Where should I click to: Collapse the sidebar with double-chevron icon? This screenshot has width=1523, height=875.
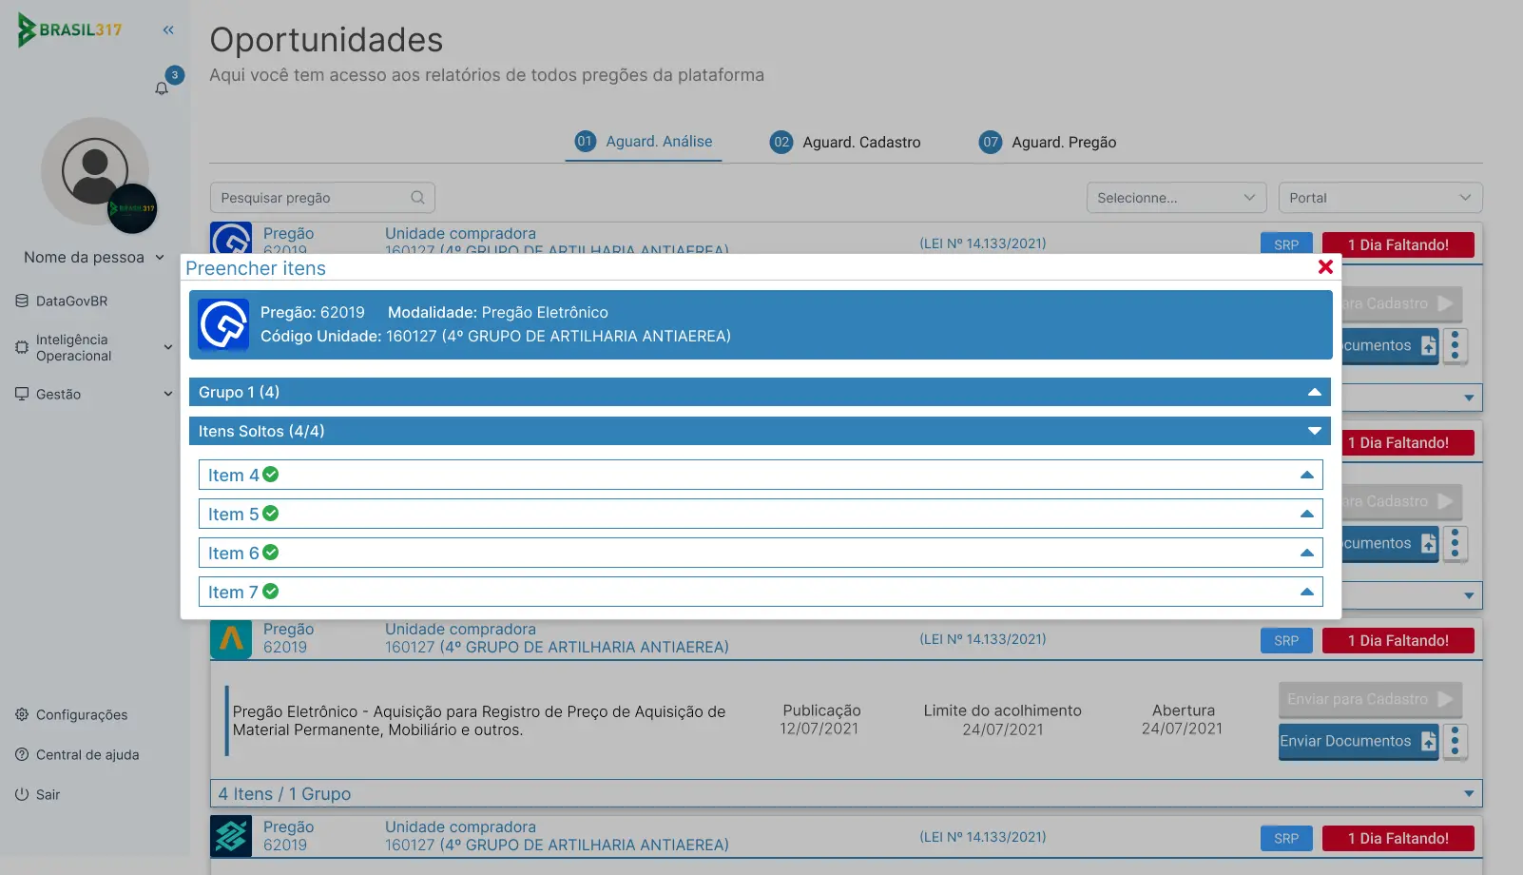(168, 30)
